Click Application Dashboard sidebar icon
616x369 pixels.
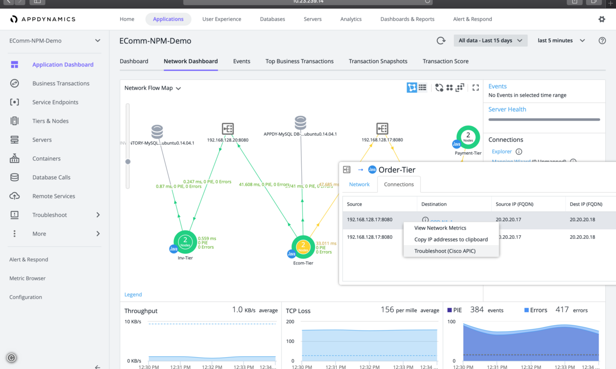[x=14, y=65]
